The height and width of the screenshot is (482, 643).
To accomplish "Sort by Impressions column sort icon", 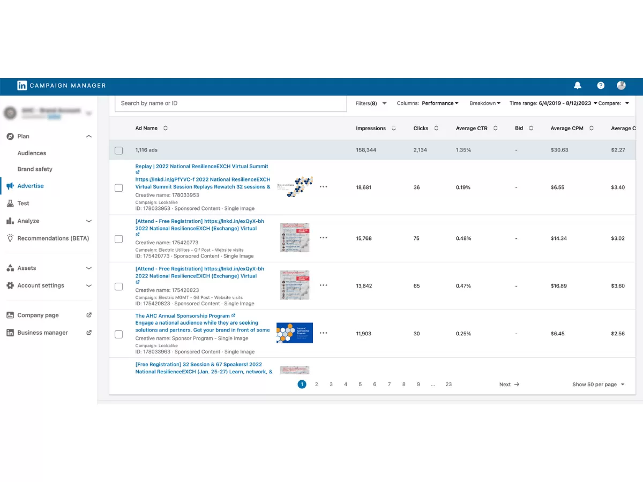I will (x=394, y=129).
